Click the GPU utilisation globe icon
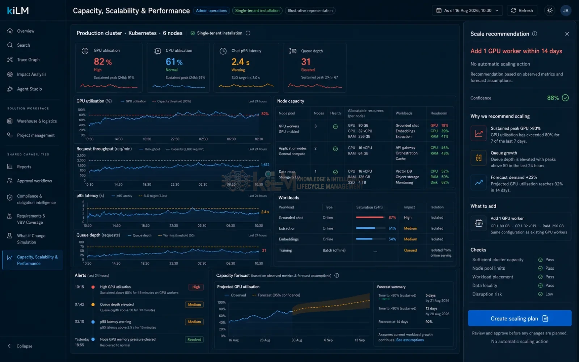Viewport: 579px width, 362px height. click(x=85, y=51)
